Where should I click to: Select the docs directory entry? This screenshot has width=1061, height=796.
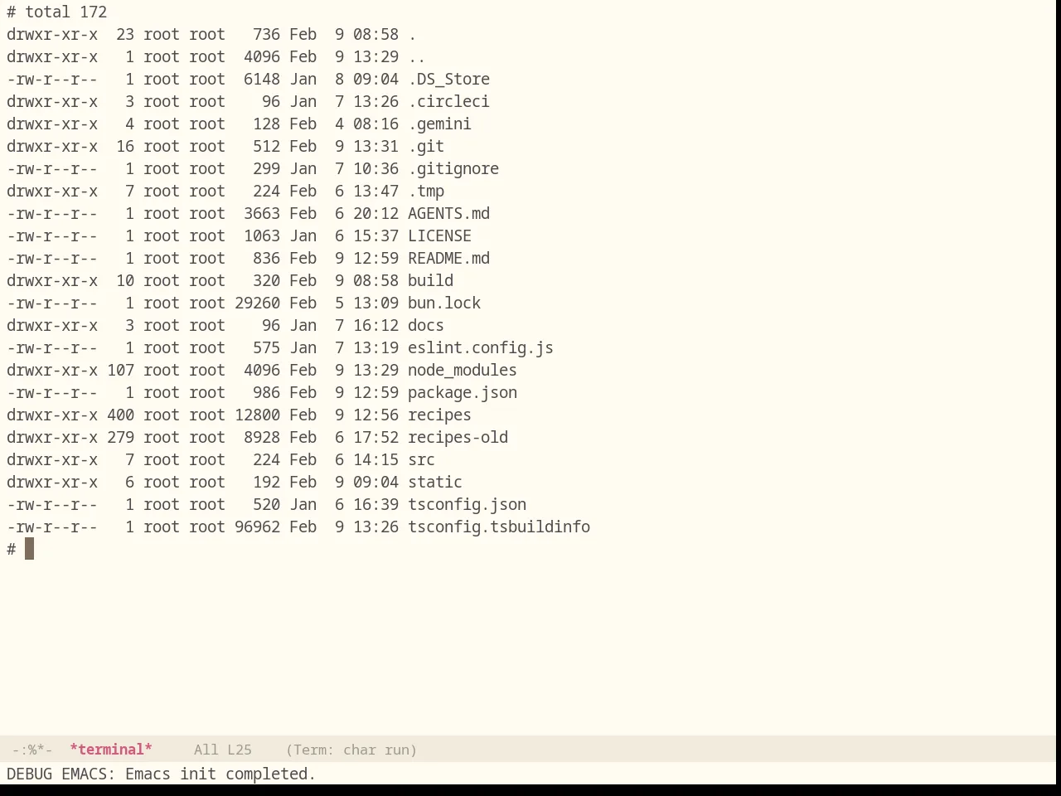(426, 325)
